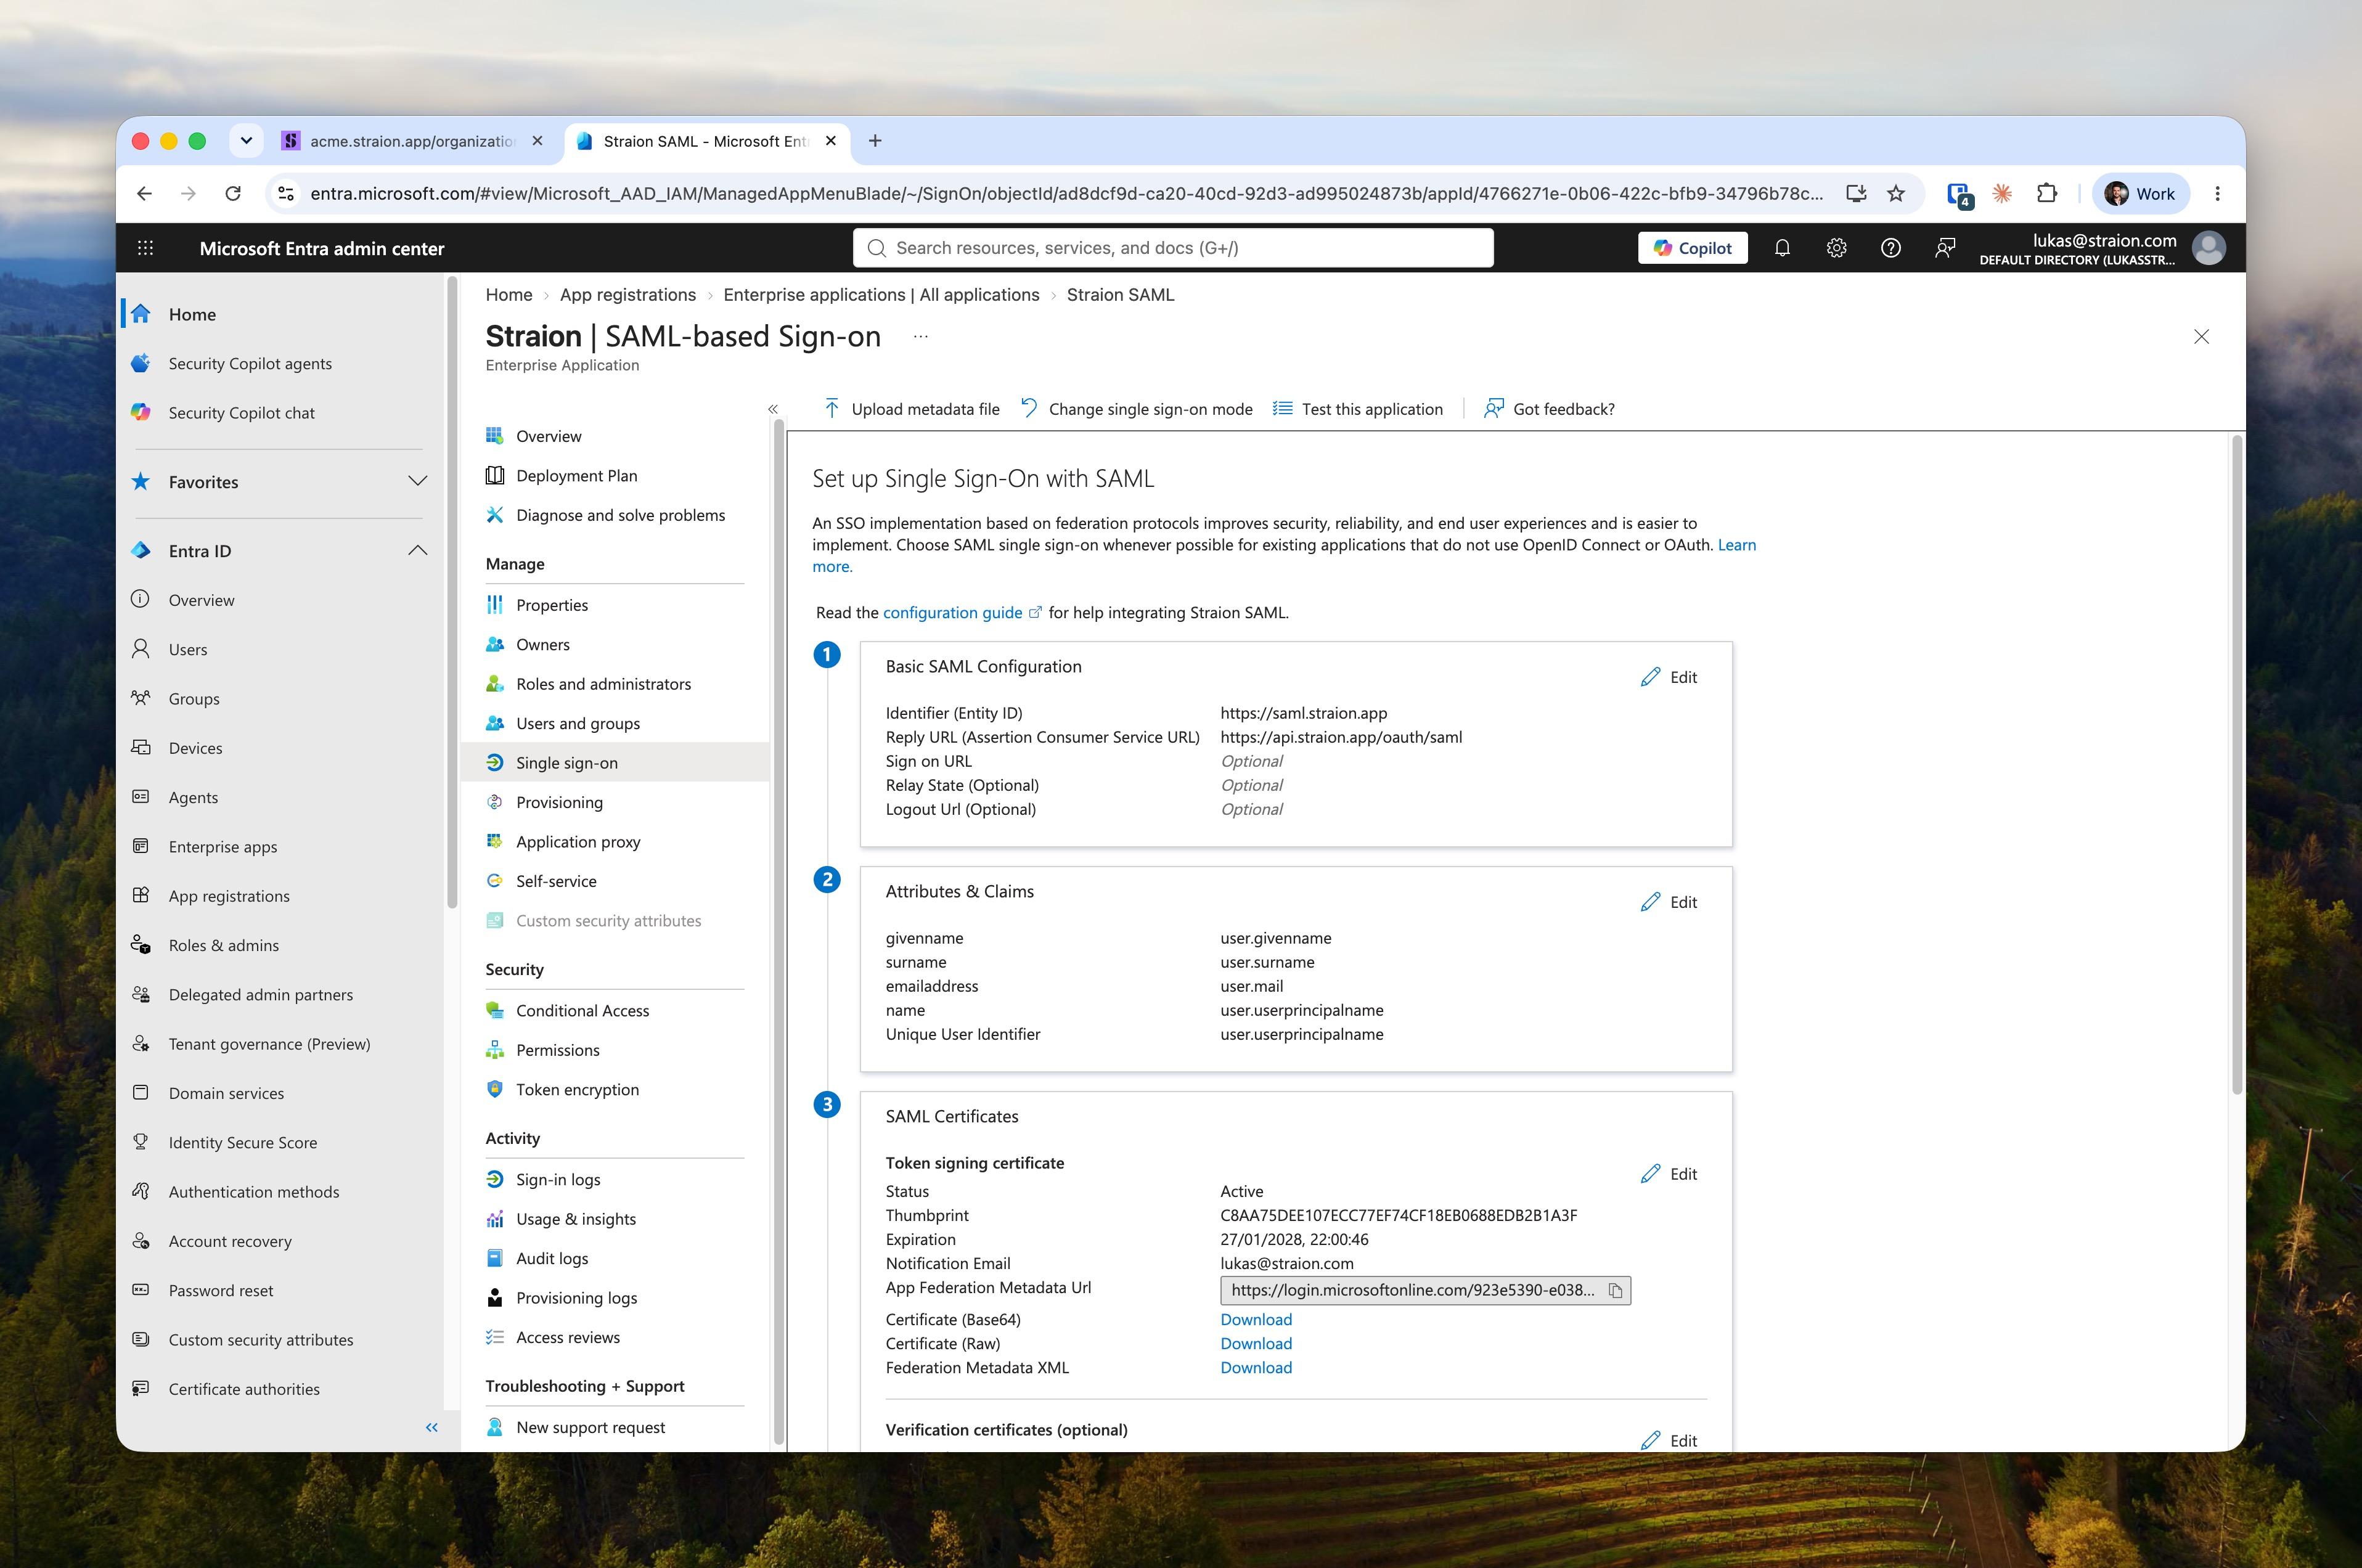Collapse the application menu with double-chevron
Viewport: 2362px width, 1568px height.
pos(773,409)
